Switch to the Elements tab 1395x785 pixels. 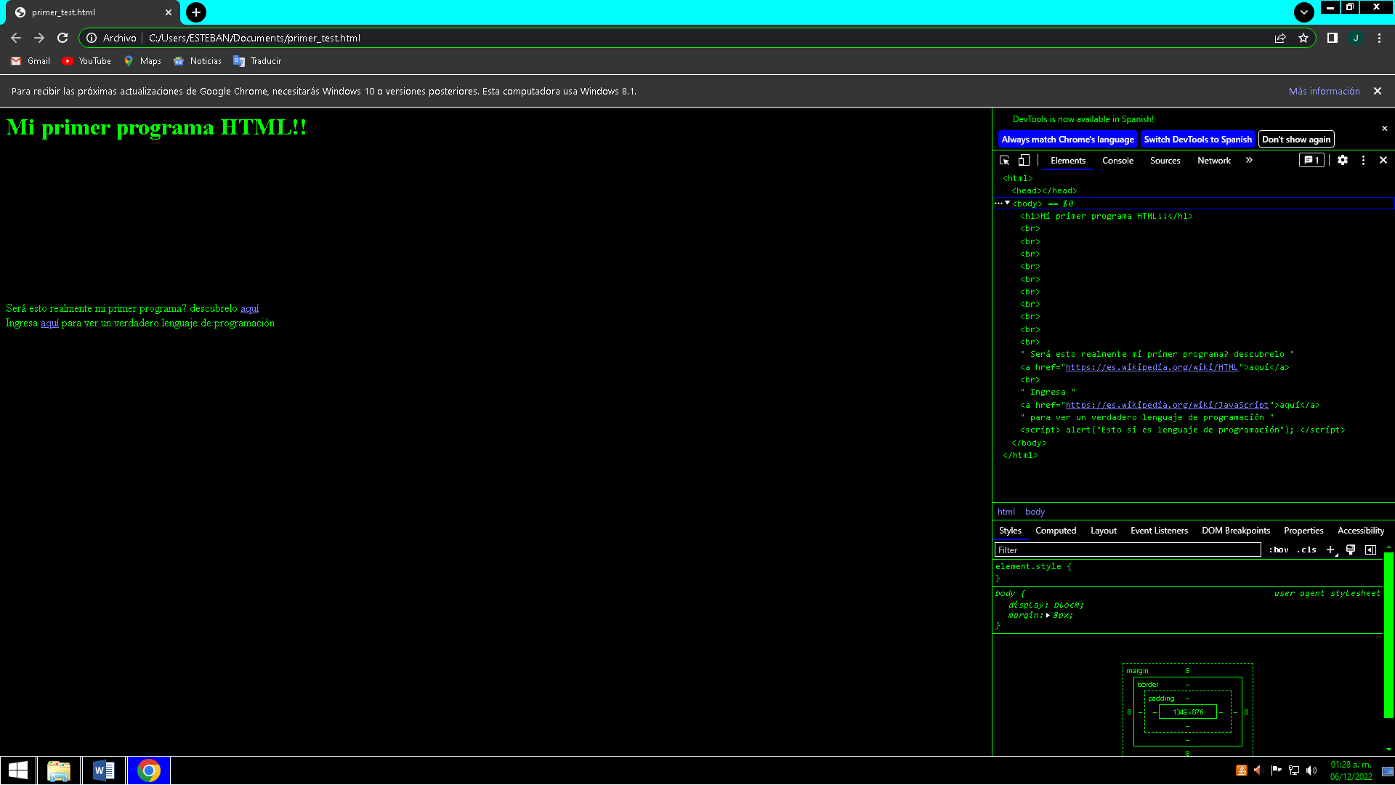1067,161
